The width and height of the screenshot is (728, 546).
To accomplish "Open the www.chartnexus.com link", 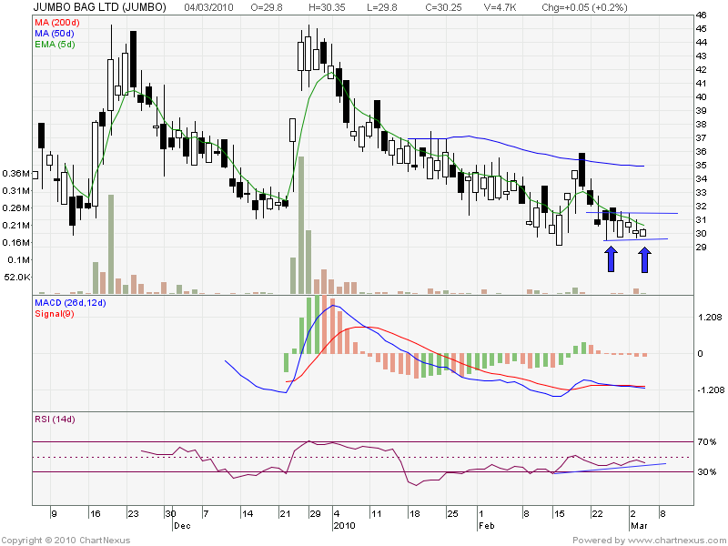I will [x=675, y=541].
